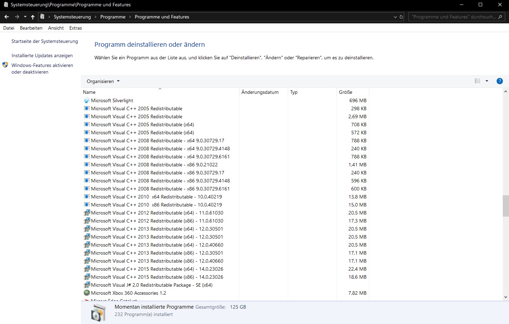This screenshot has height=324, width=509.
Task: Click the Control Panel icon in address bar
Action: (x=43, y=16)
